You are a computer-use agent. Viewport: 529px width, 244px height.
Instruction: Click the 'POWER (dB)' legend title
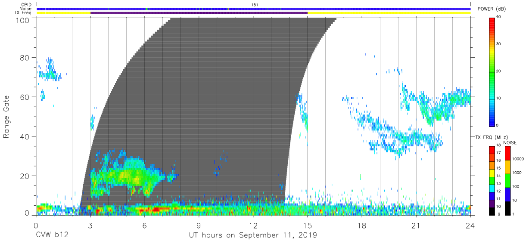(x=491, y=9)
